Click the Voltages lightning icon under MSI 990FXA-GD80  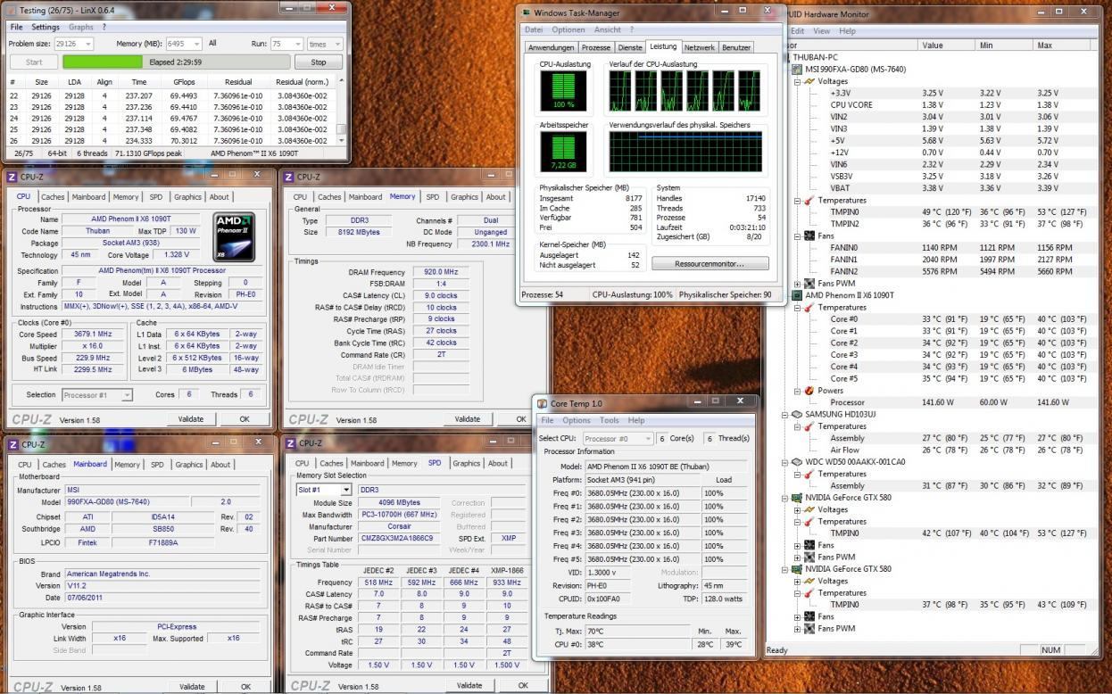click(810, 81)
